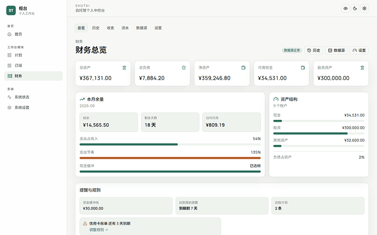377x235 pixels.
Task: Click the gauge icon next to 资产结构
Action: pyautogui.click(x=276, y=99)
